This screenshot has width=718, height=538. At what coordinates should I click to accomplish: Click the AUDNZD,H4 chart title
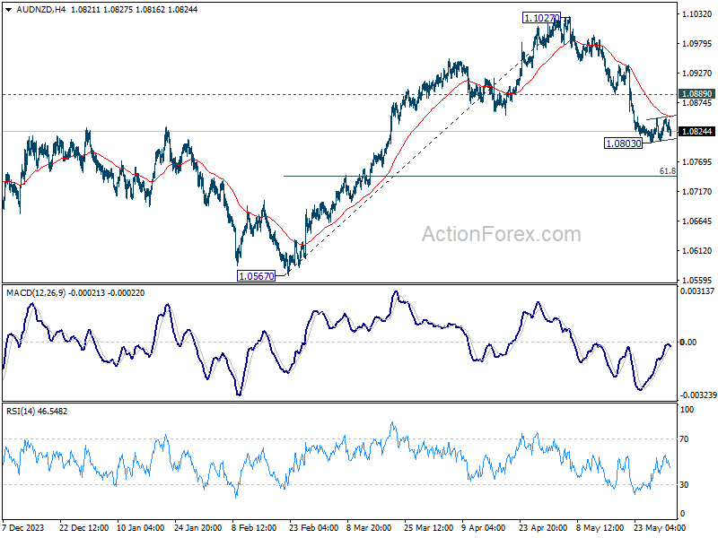pos(41,10)
